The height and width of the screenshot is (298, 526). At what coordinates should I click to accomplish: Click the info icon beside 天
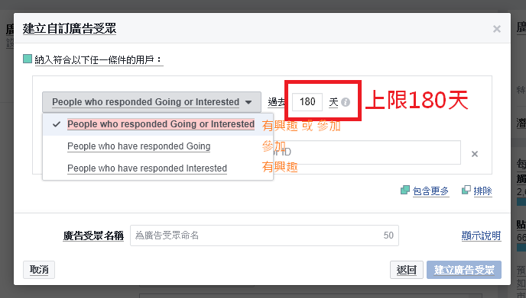click(x=346, y=102)
